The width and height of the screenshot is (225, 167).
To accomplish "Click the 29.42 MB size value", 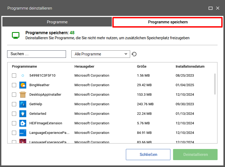I will tap(144, 85).
